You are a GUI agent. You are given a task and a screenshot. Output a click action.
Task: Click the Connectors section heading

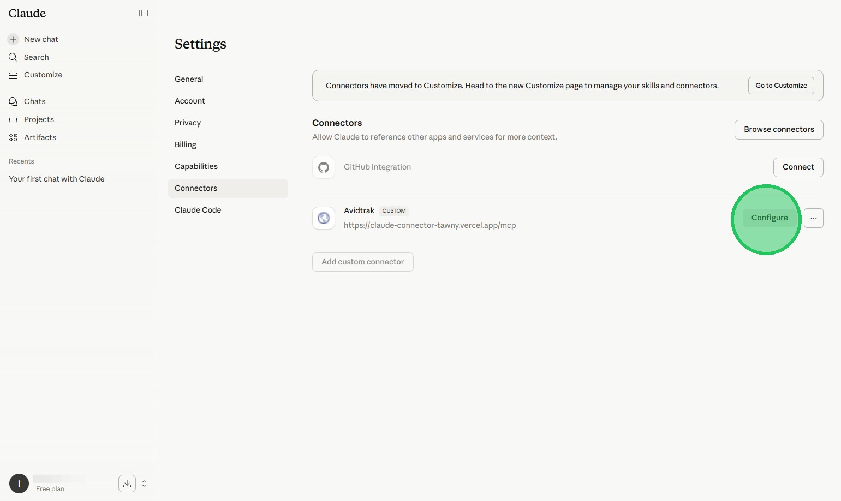coord(337,123)
